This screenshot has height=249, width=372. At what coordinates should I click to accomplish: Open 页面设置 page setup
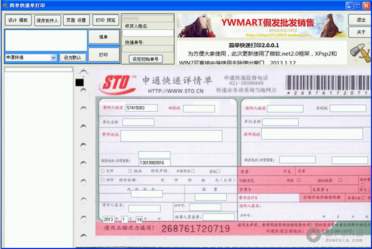point(76,20)
